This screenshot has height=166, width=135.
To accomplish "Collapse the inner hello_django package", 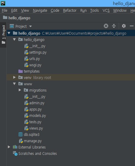I will (14, 39).
